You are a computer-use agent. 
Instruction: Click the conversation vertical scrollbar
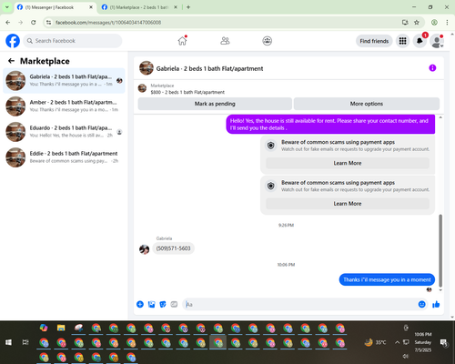[440, 250]
